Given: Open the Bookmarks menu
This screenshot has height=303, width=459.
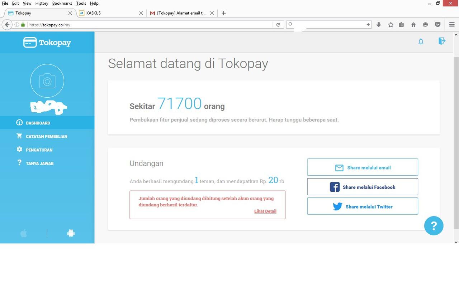Looking at the screenshot, I should [62, 3].
